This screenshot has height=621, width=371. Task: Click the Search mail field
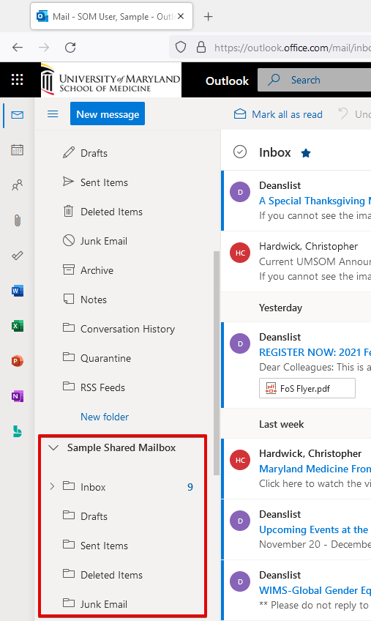(315, 80)
